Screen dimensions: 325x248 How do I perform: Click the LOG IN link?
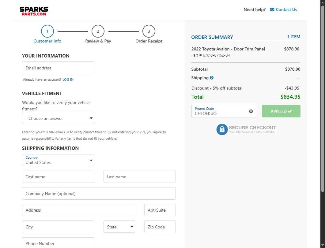(68, 80)
